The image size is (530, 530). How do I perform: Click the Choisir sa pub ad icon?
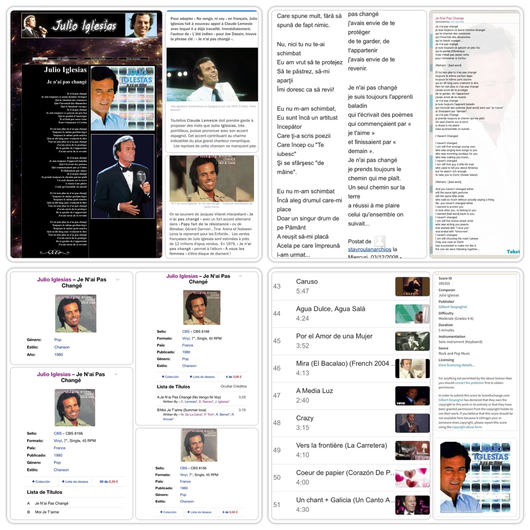click(40, 59)
